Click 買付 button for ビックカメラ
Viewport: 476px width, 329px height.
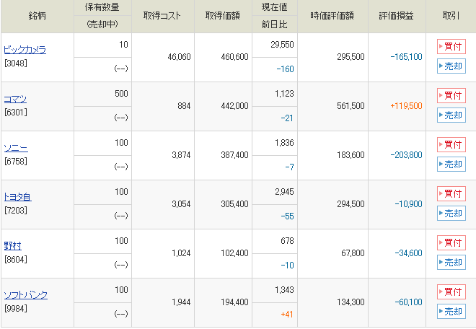(x=451, y=47)
